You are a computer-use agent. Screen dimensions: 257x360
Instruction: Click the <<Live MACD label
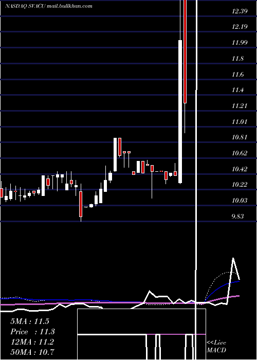click(216, 346)
